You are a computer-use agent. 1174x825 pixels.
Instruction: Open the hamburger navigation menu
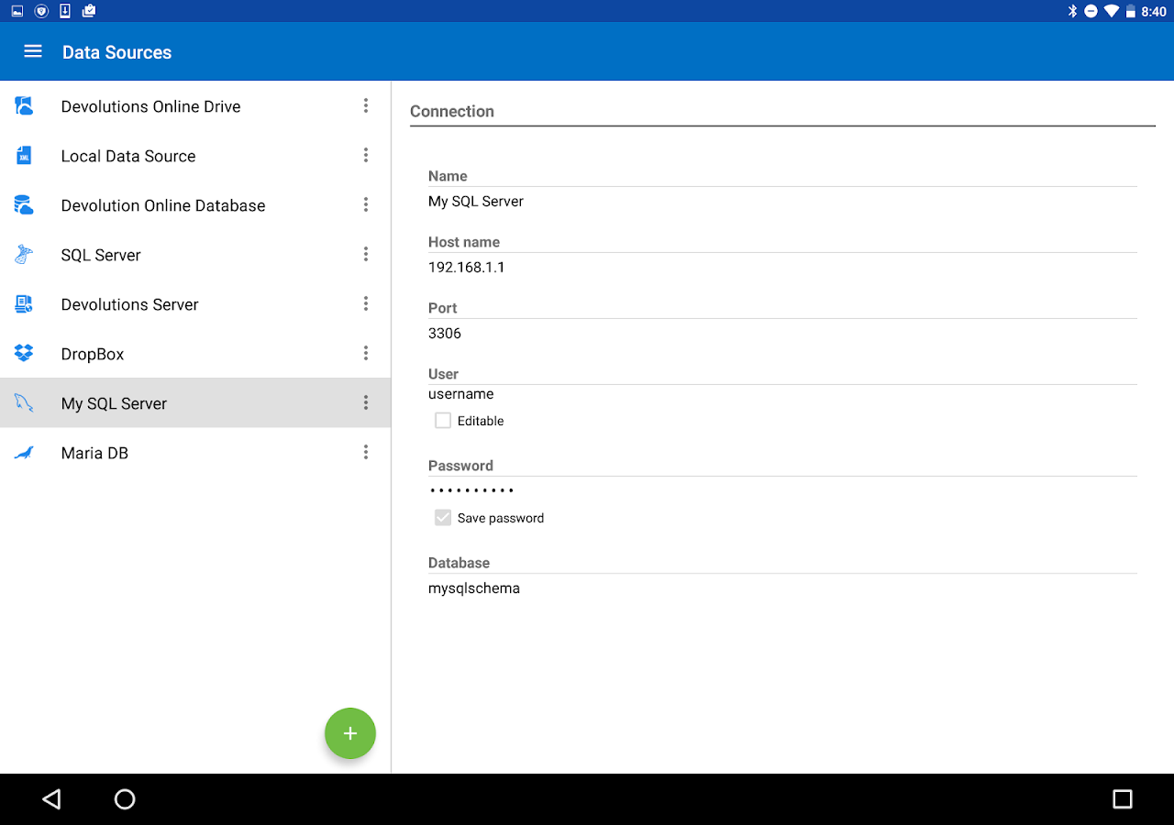(33, 51)
